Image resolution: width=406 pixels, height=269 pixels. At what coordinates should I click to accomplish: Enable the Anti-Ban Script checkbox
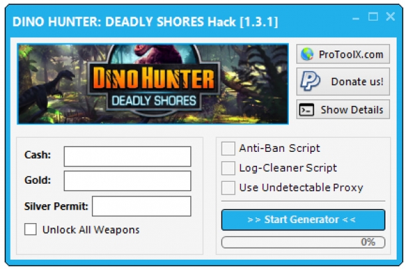[228, 148]
